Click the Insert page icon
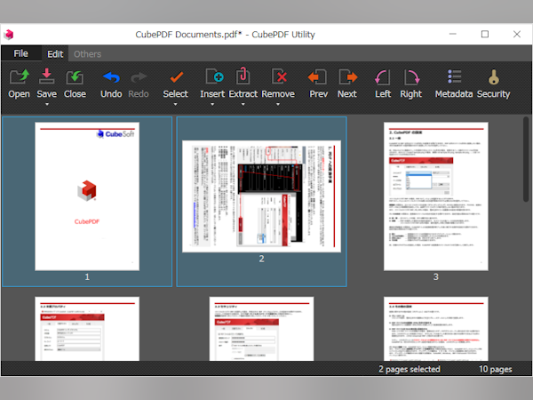The image size is (533, 400). tap(214, 76)
